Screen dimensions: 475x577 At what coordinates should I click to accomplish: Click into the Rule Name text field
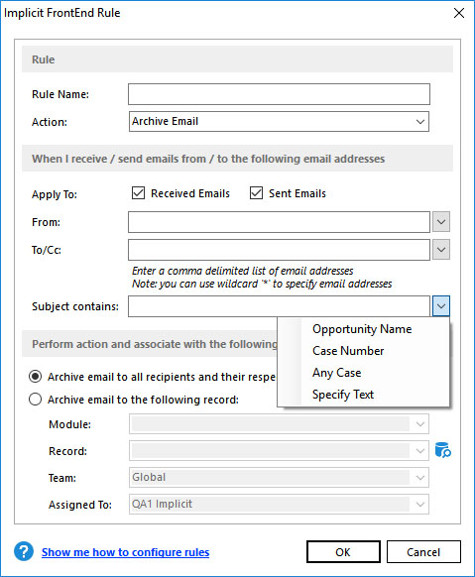[279, 94]
